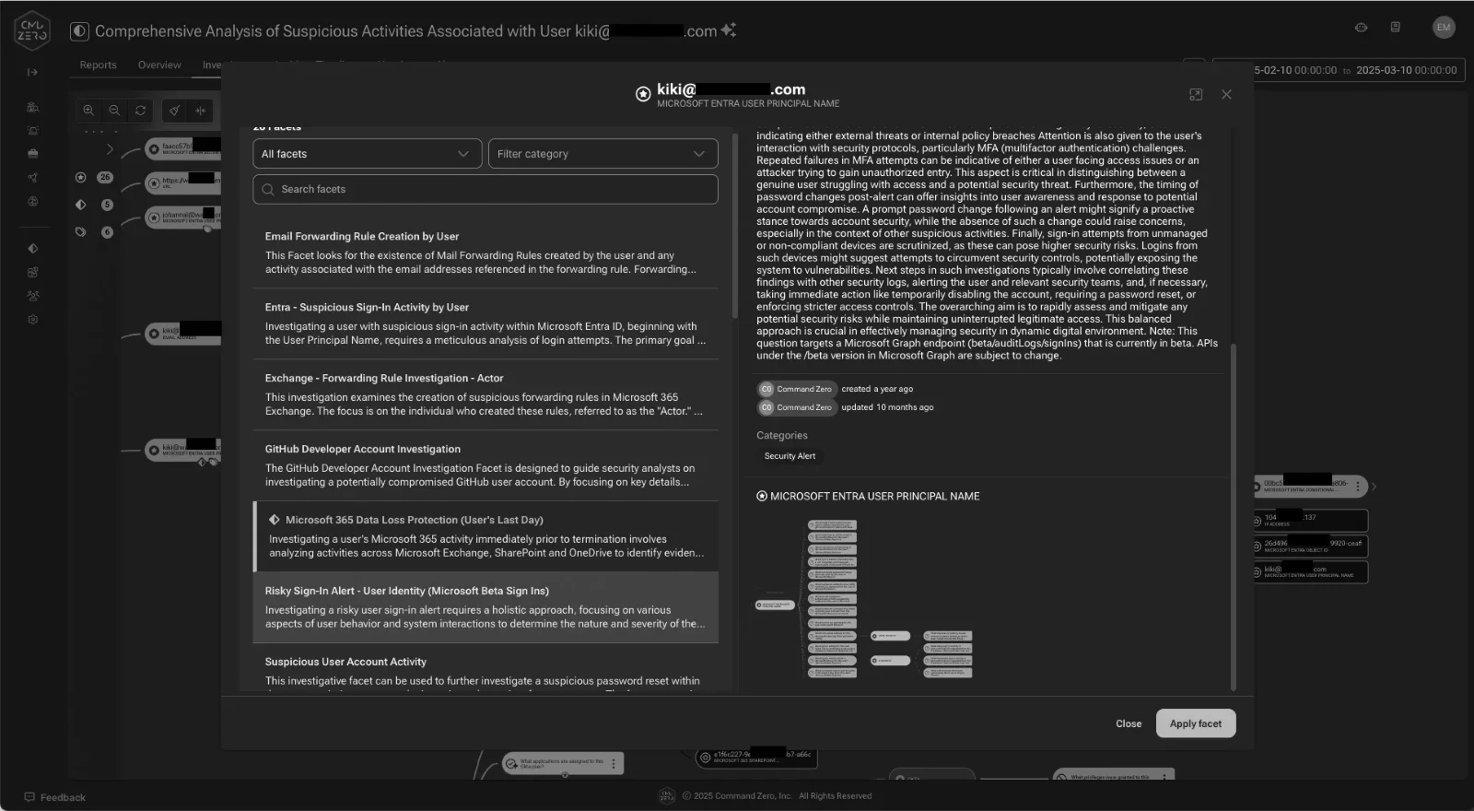Viewport: 1474px width, 811px height.
Task: Click the facet flow diagram thumbnail
Action: [x=864, y=599]
